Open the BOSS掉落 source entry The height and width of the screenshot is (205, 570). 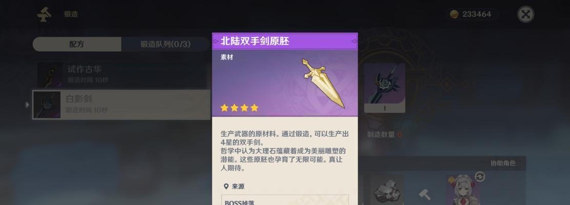(x=285, y=200)
